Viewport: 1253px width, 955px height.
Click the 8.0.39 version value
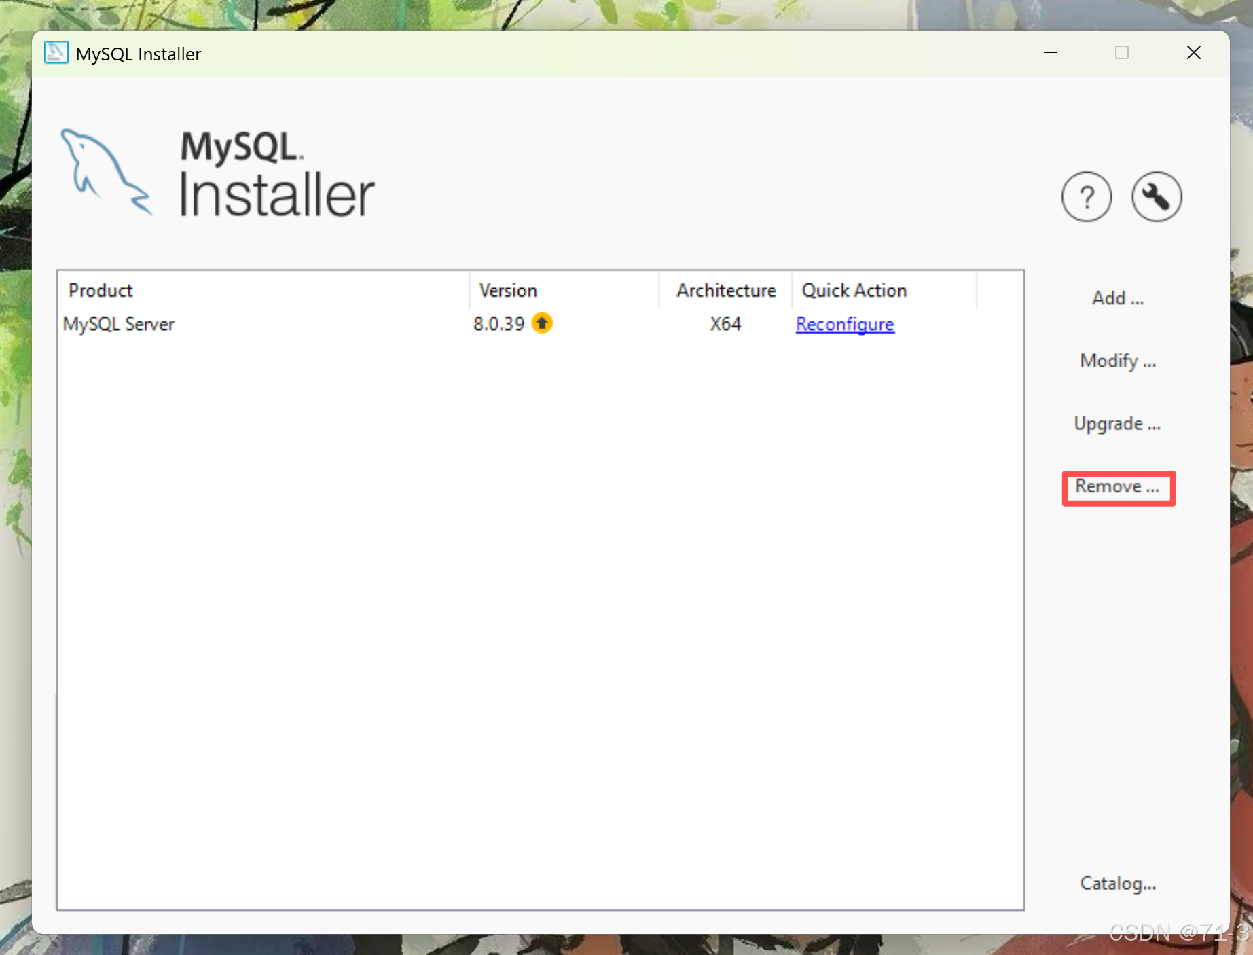click(499, 324)
